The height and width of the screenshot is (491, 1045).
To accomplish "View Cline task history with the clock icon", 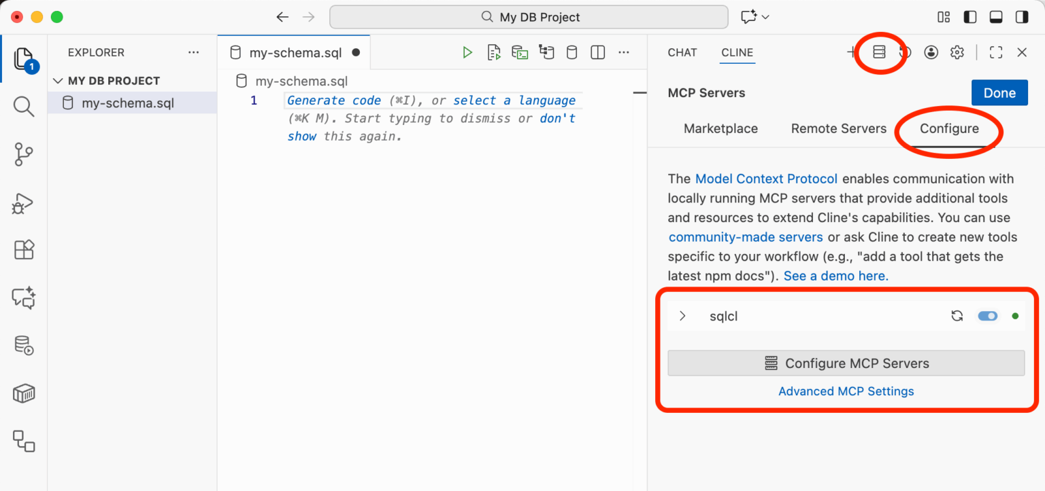I will pyautogui.click(x=905, y=52).
